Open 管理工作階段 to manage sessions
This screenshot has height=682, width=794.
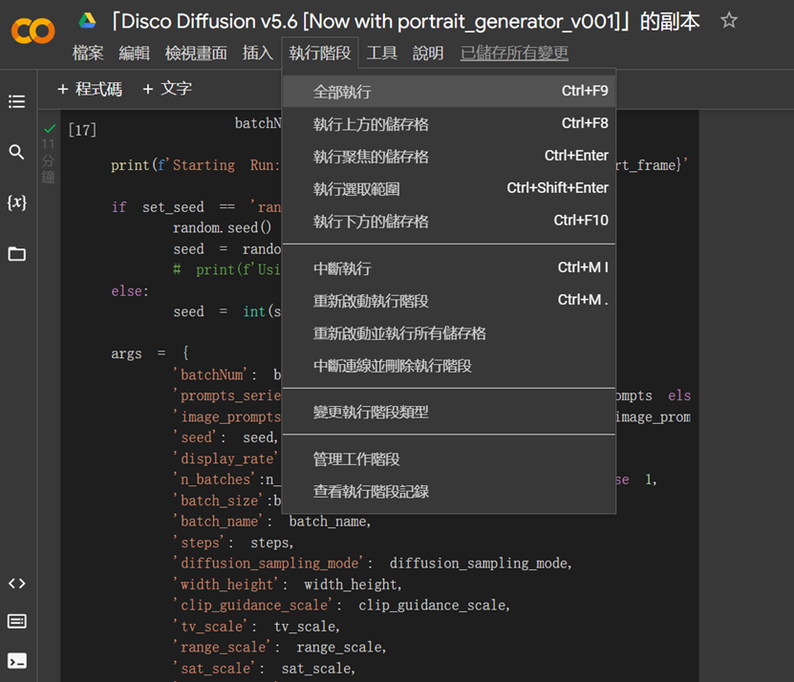pos(449,459)
